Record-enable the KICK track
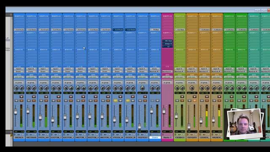This screenshot has height=152, width=270. [22, 97]
